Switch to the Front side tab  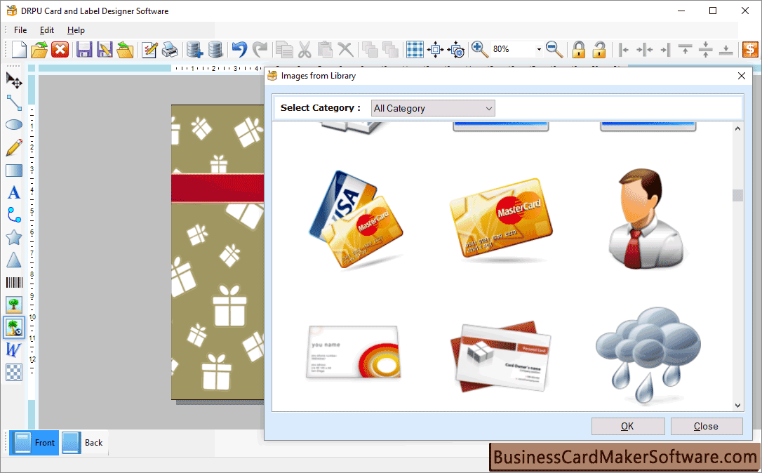click(x=34, y=443)
